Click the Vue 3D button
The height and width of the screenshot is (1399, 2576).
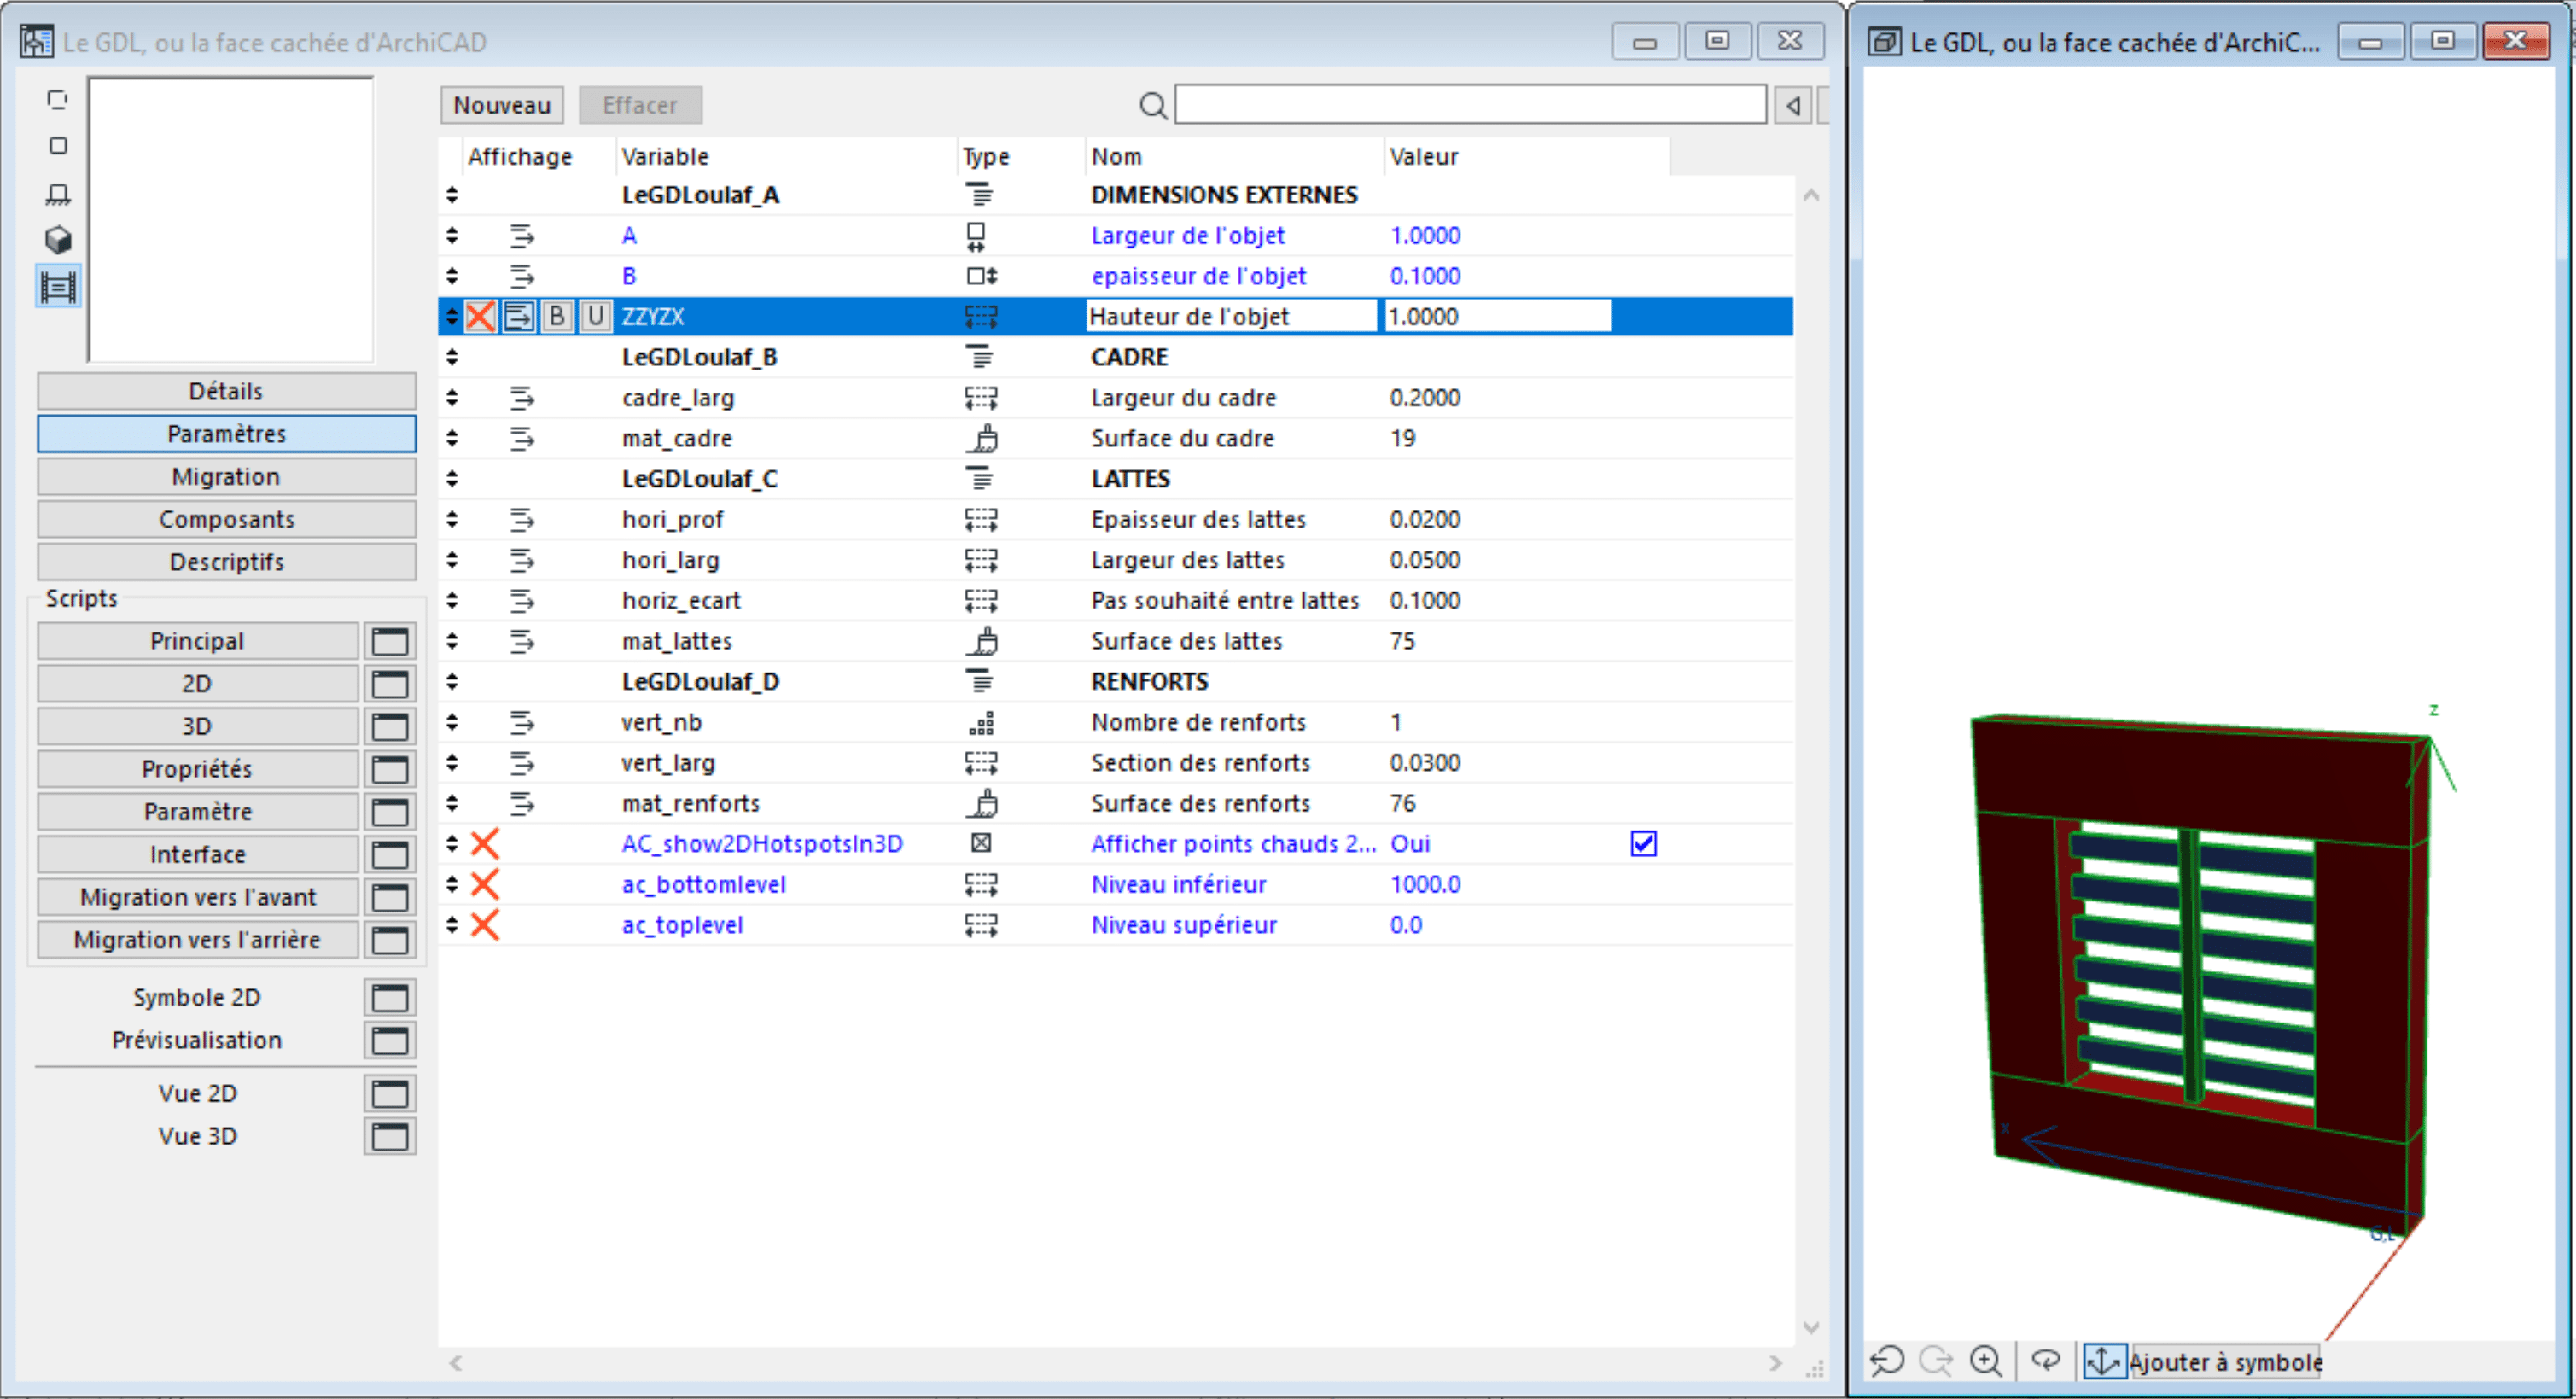tap(197, 1137)
